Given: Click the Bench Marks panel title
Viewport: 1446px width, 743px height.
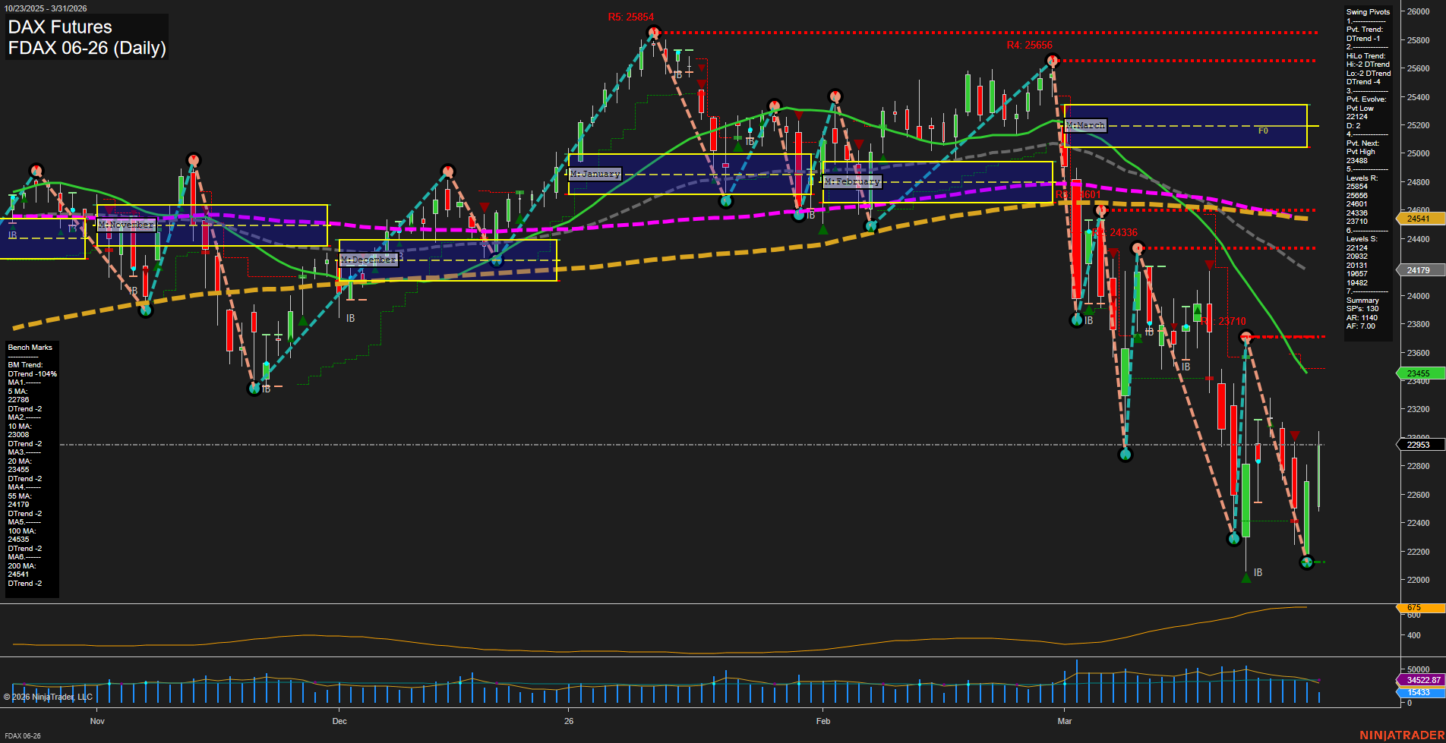Looking at the screenshot, I should click(28, 347).
